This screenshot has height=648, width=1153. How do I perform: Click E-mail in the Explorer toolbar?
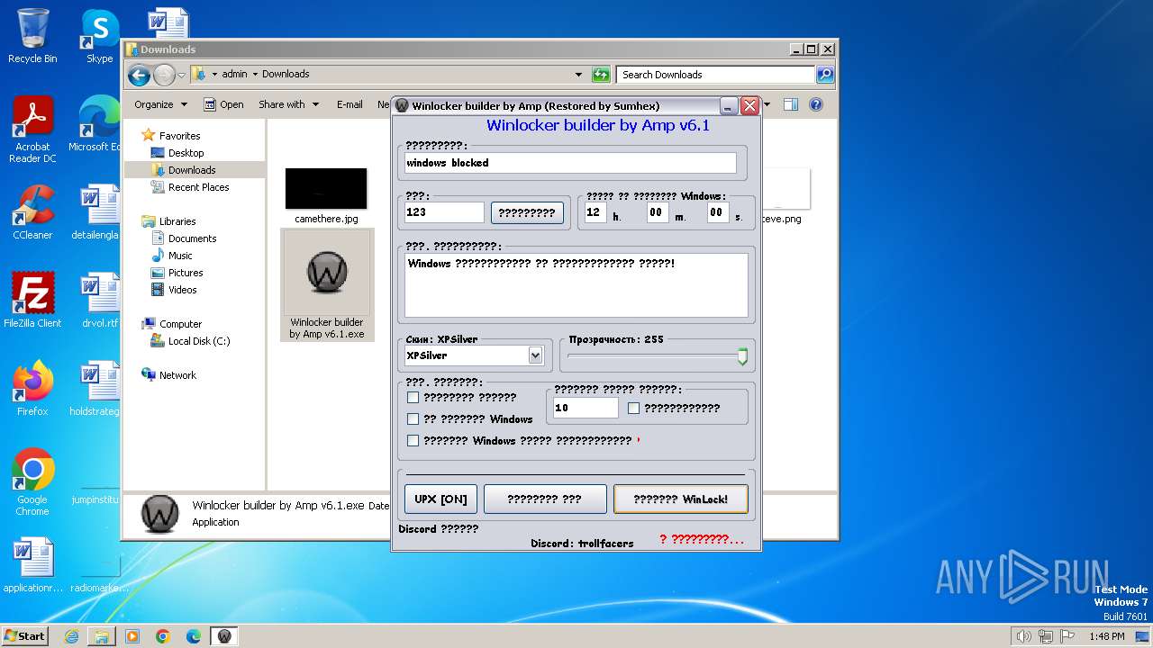[x=350, y=104]
